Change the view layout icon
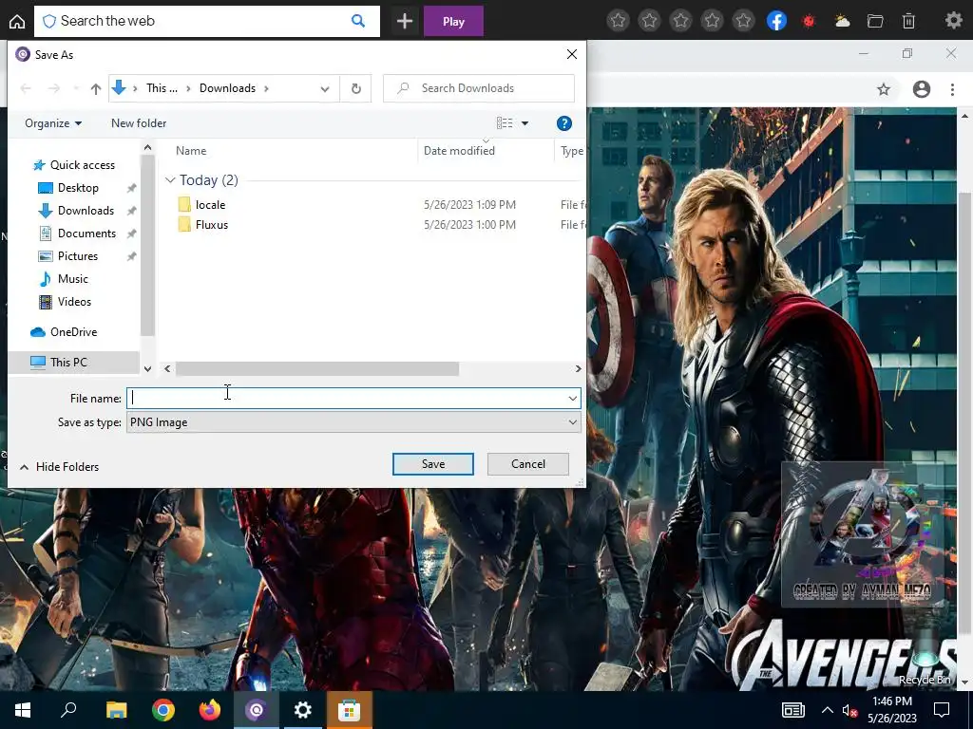This screenshot has height=729, width=973. click(505, 123)
